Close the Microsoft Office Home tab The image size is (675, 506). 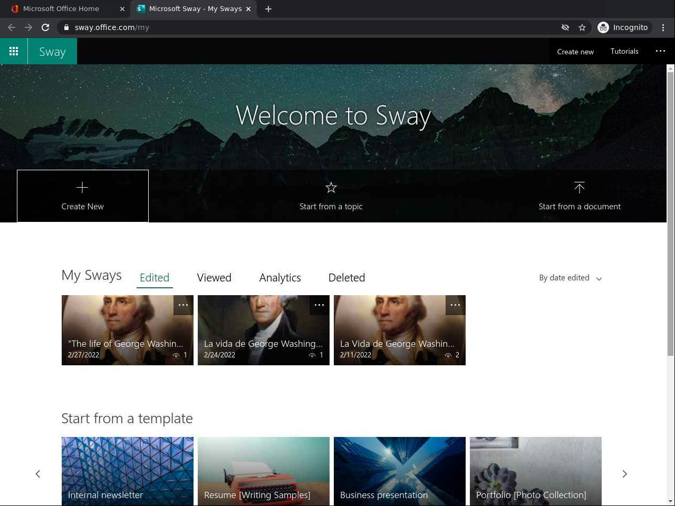pos(122,9)
